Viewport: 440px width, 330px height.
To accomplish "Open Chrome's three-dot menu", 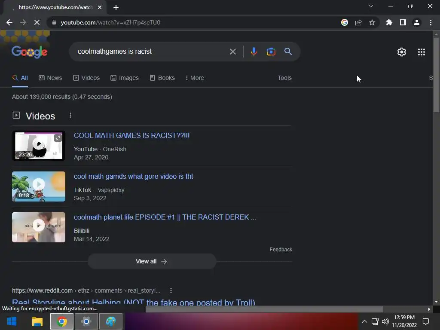I will click(431, 22).
